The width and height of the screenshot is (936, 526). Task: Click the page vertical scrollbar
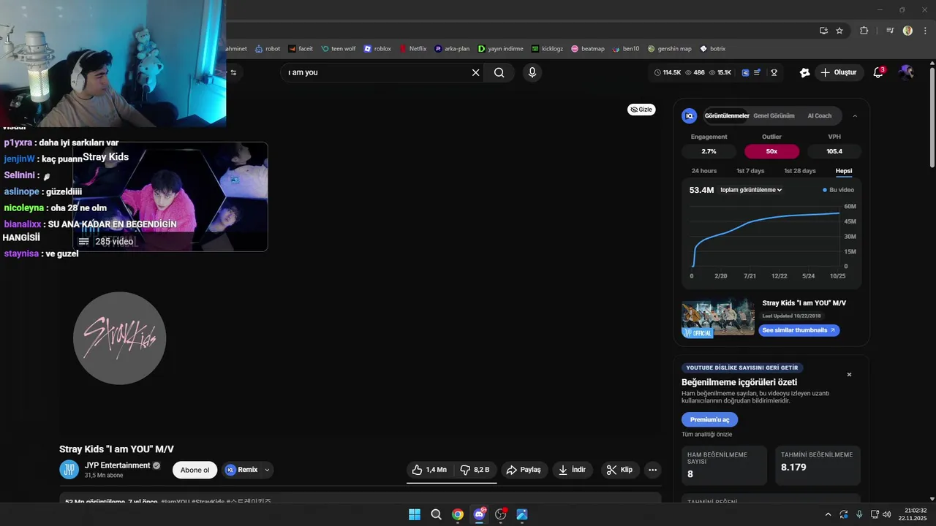tap(932, 118)
